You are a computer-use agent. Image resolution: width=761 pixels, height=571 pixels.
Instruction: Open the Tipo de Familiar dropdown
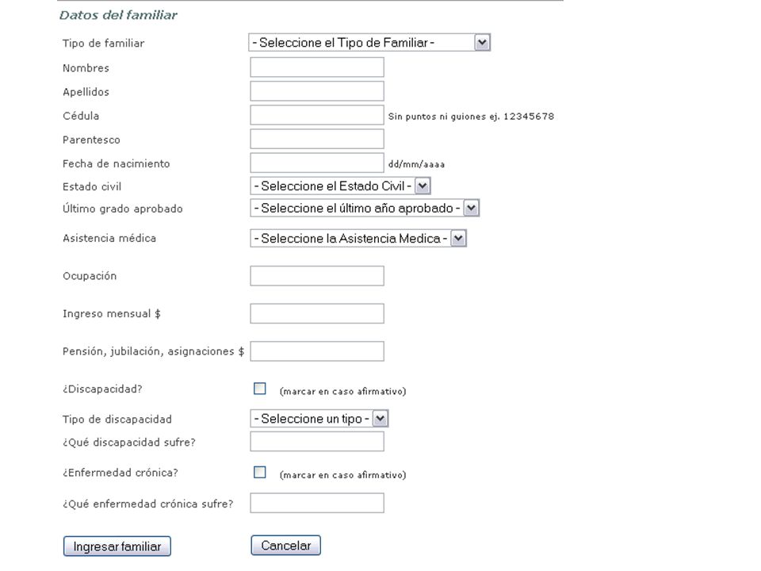click(x=369, y=43)
